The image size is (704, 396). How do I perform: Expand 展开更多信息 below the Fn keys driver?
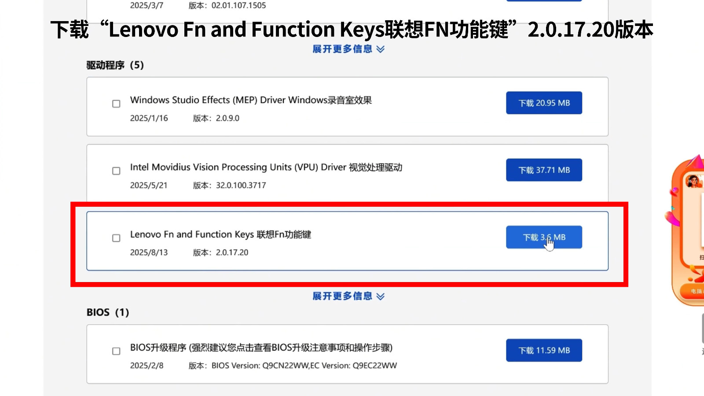[342, 296]
